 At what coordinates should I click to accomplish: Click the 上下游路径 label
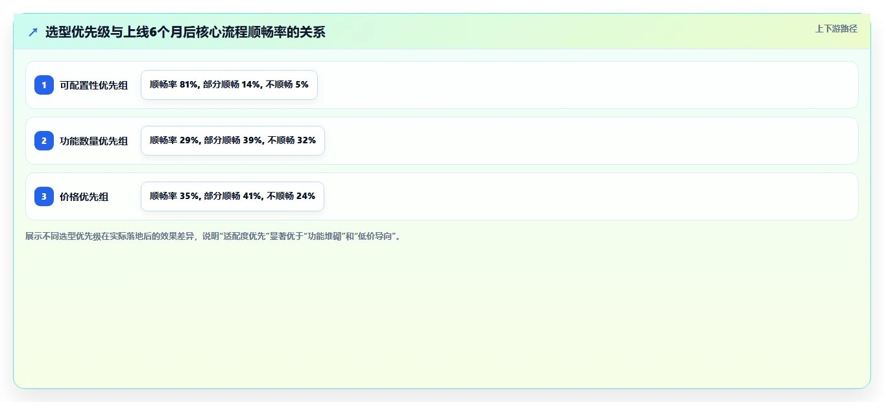point(836,29)
